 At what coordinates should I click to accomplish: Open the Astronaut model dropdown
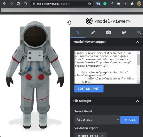[97, 120]
